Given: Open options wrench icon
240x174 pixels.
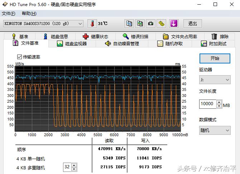Looking at the screenshot, I should click(x=161, y=24).
